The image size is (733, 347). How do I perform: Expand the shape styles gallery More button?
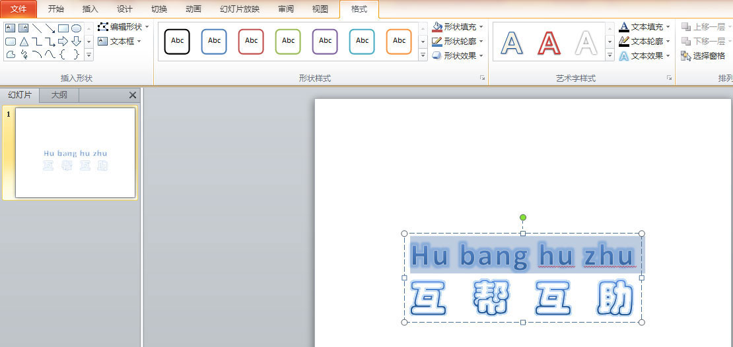click(x=423, y=56)
